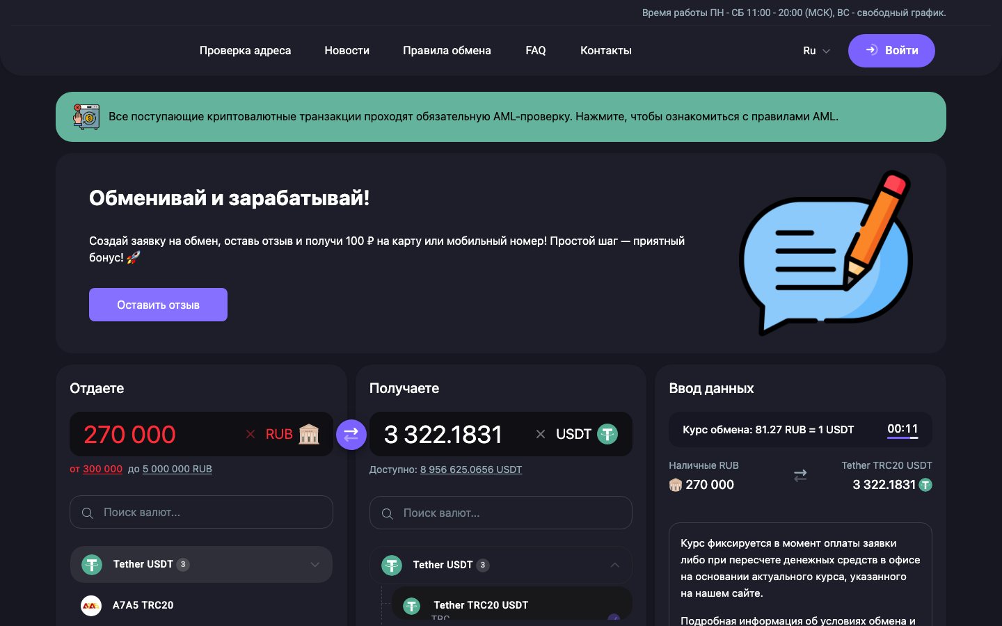The width and height of the screenshot is (1002, 626).
Task: Click search magnifier icon in Получаете panel
Action: 388,513
